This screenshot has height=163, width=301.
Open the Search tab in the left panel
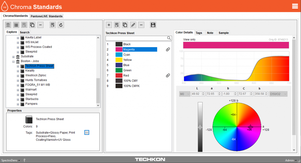pyautogui.click(x=25, y=32)
